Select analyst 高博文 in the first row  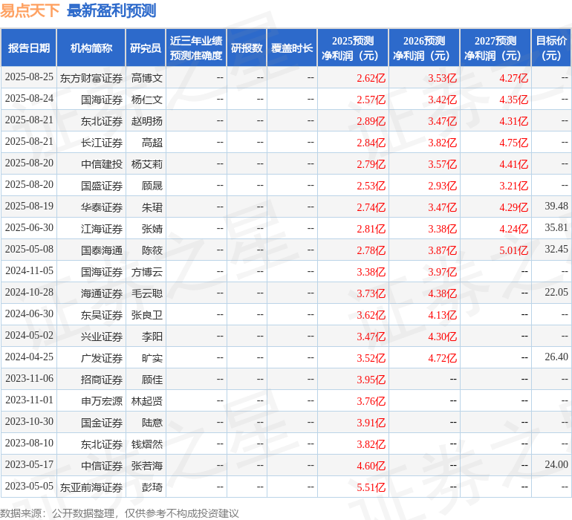point(146,77)
